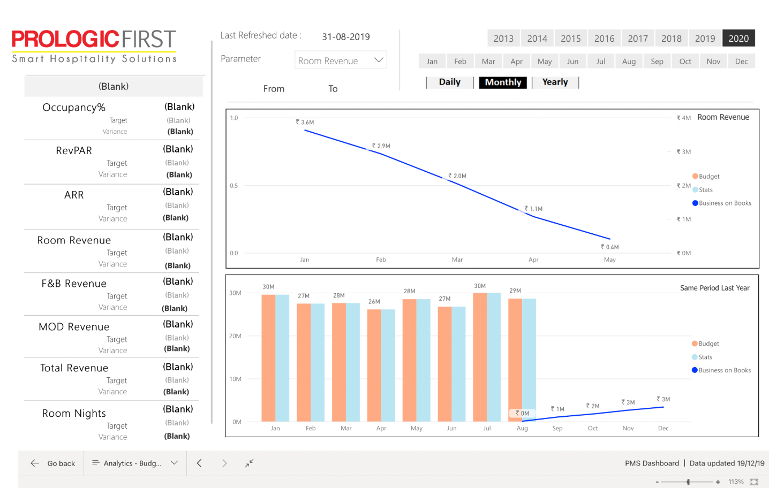This screenshot has height=488, width=769.
Task: Click the zoom out minus icon
Action: pyautogui.click(x=657, y=482)
